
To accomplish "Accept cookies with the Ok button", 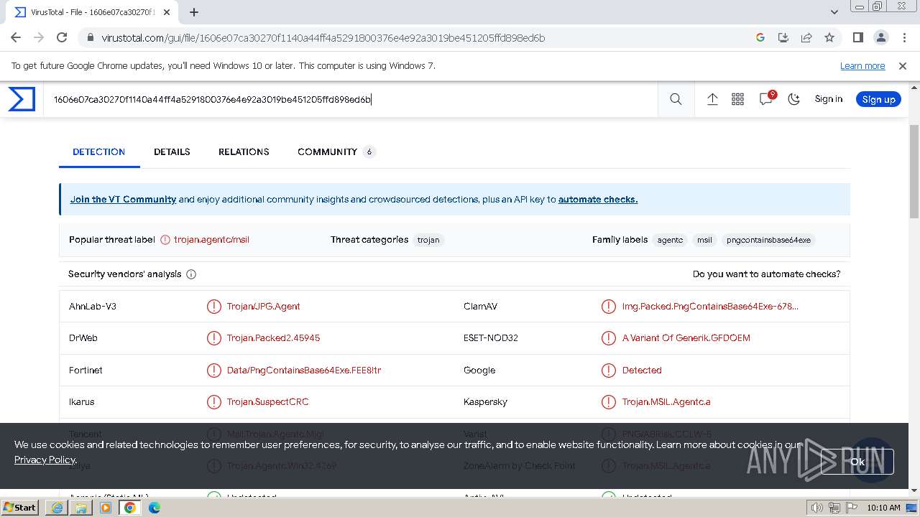I will click(857, 462).
